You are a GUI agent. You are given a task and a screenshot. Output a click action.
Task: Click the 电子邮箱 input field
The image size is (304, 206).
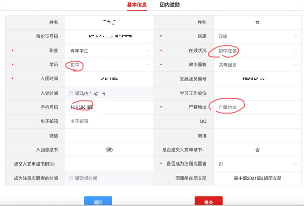[109, 121]
